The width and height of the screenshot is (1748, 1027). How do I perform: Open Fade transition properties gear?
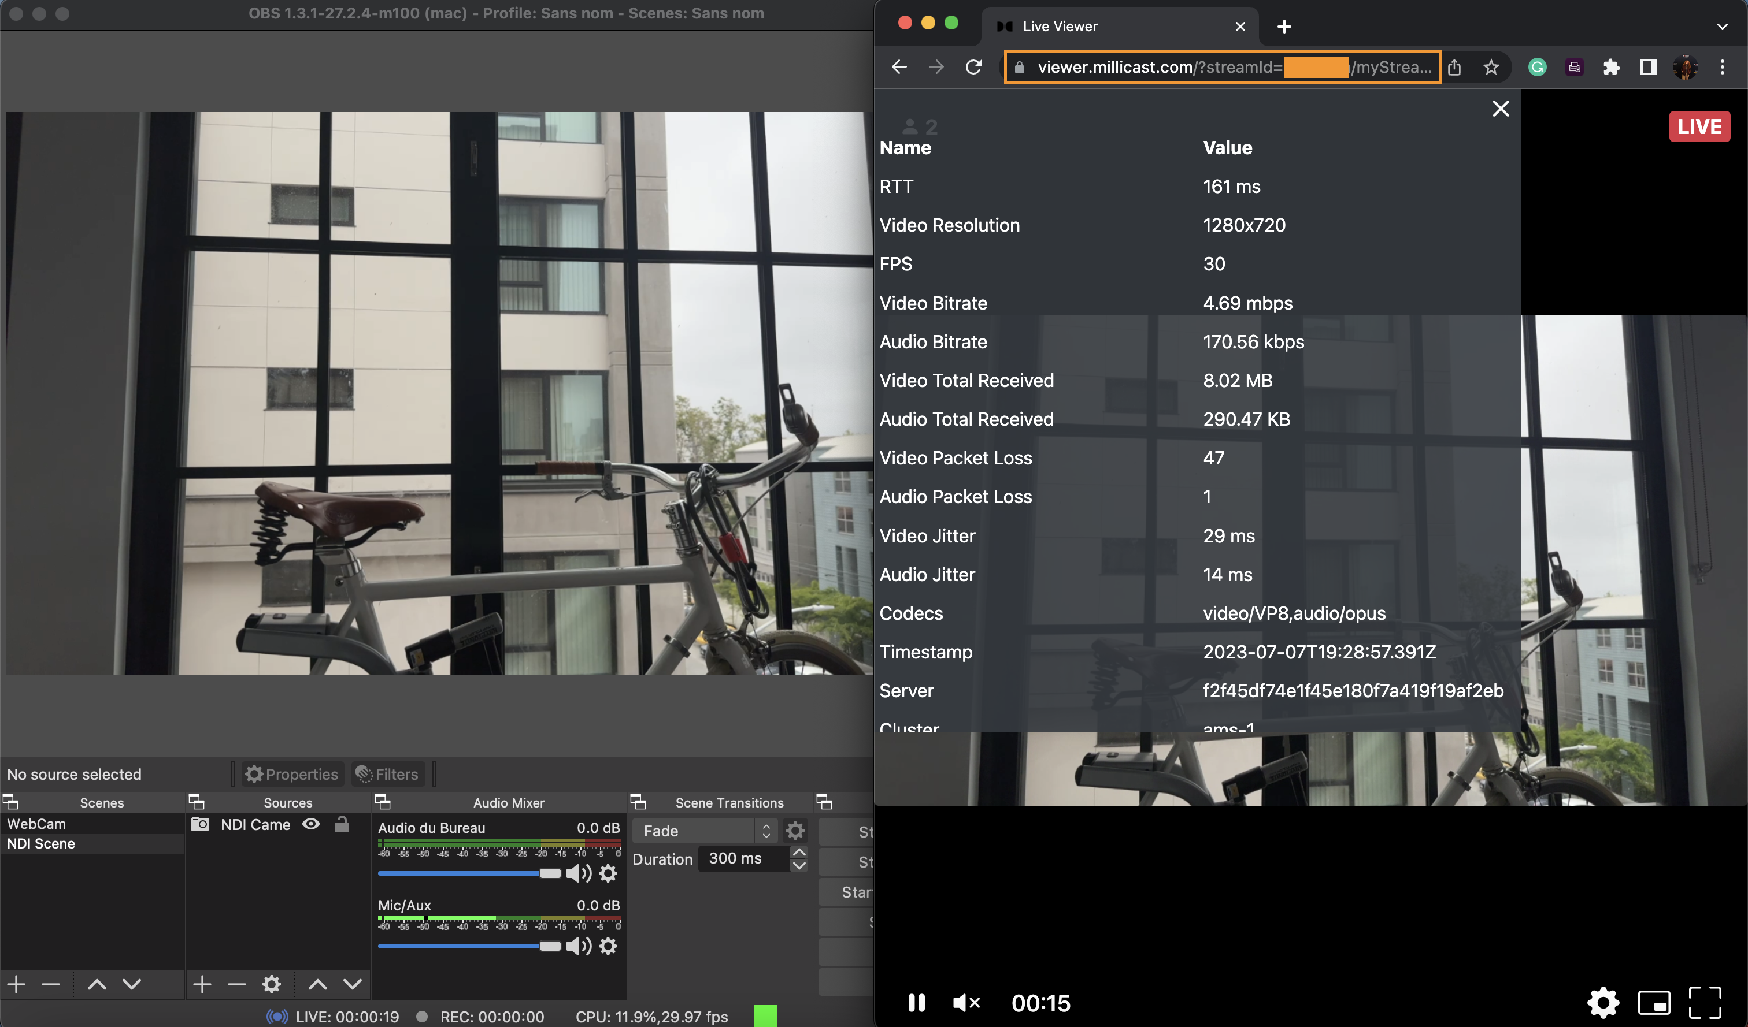795,830
